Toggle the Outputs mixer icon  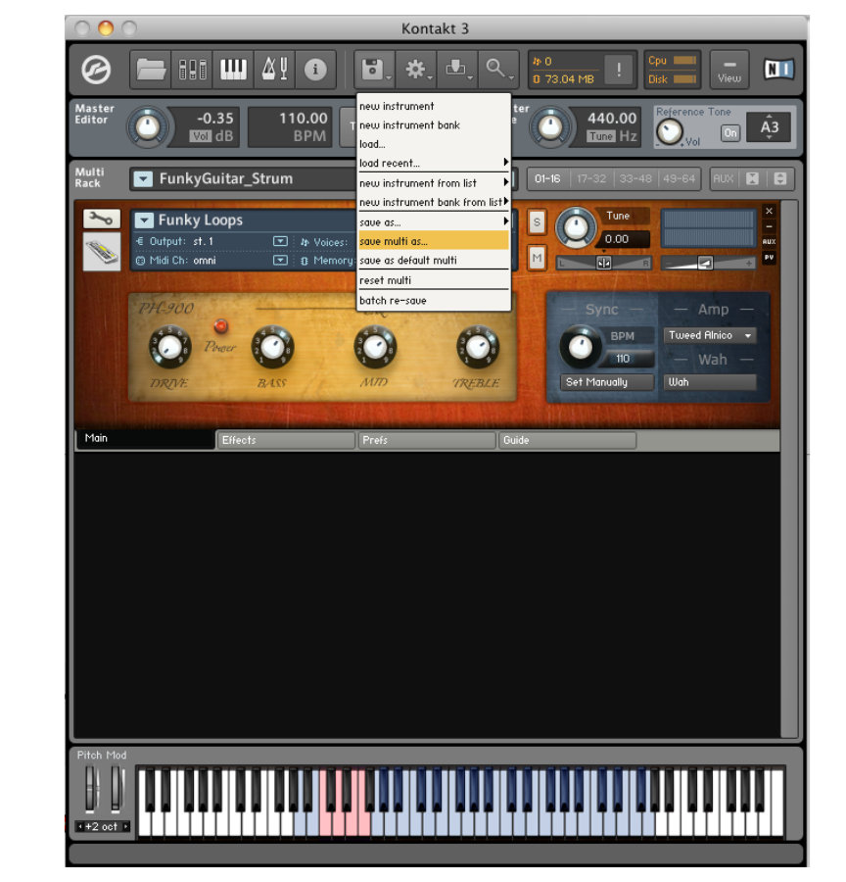pyautogui.click(x=192, y=70)
